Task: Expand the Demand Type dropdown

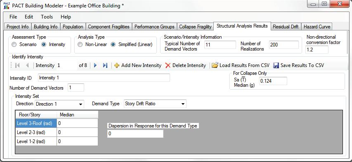Action: [155, 104]
